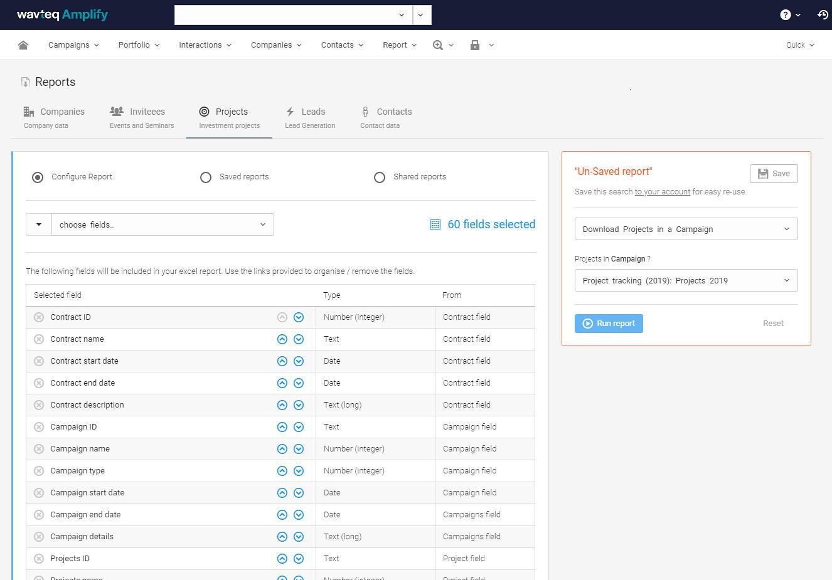This screenshot has width=832, height=580.
Task: Expand the choose fields dropdown
Action: tap(163, 224)
